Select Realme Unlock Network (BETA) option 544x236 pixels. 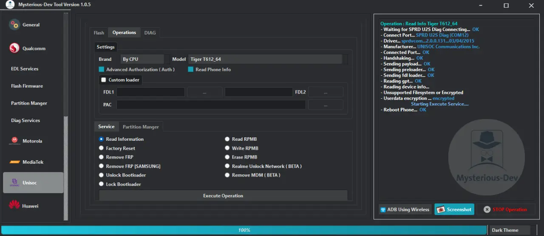[x=227, y=166]
